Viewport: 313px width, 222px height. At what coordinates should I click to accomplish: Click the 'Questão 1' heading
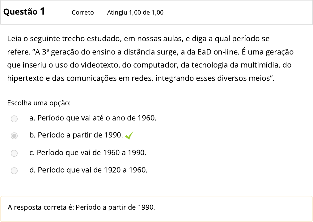[x=24, y=12]
